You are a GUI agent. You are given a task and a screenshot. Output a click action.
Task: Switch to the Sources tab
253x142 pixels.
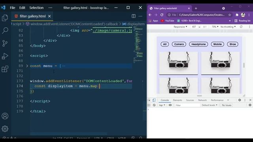[x=190, y=100]
